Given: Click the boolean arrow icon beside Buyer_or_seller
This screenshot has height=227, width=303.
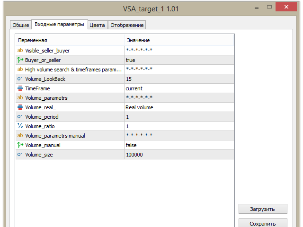Looking at the screenshot, I should pos(20,60).
